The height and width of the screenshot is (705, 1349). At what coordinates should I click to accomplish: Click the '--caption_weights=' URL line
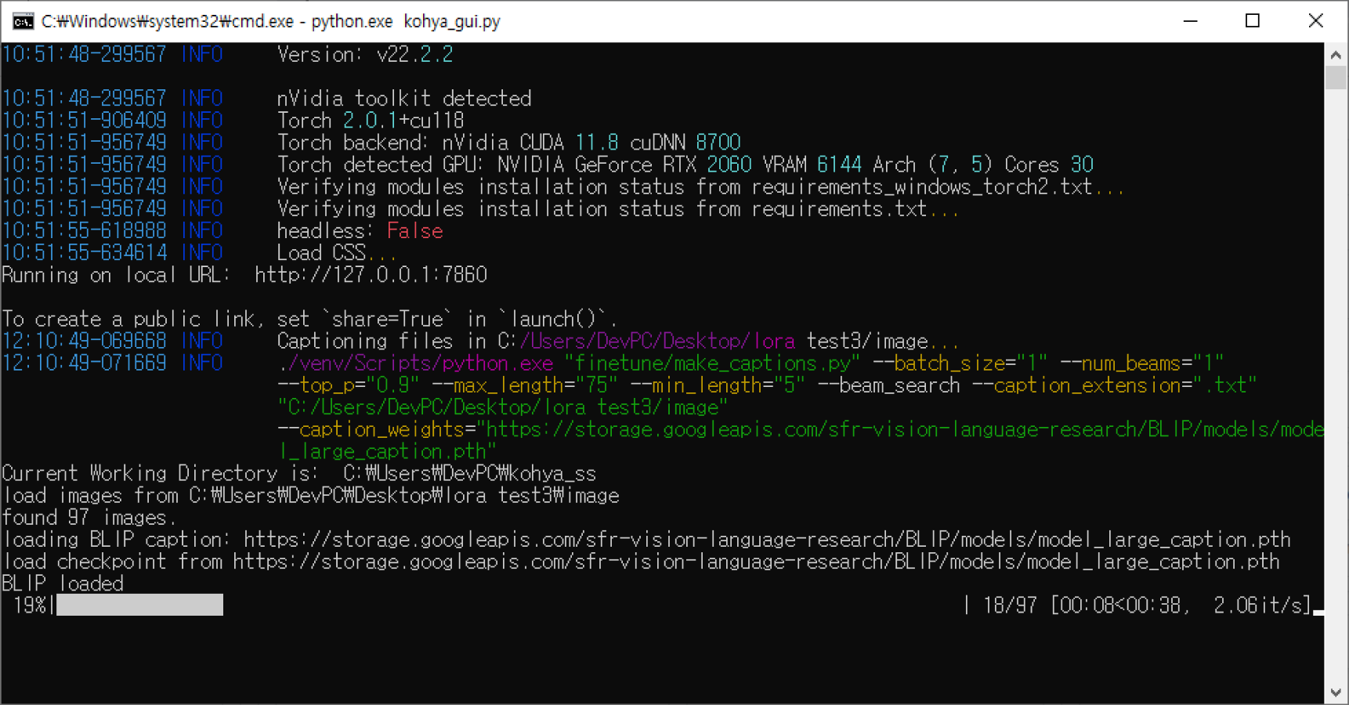point(801,429)
